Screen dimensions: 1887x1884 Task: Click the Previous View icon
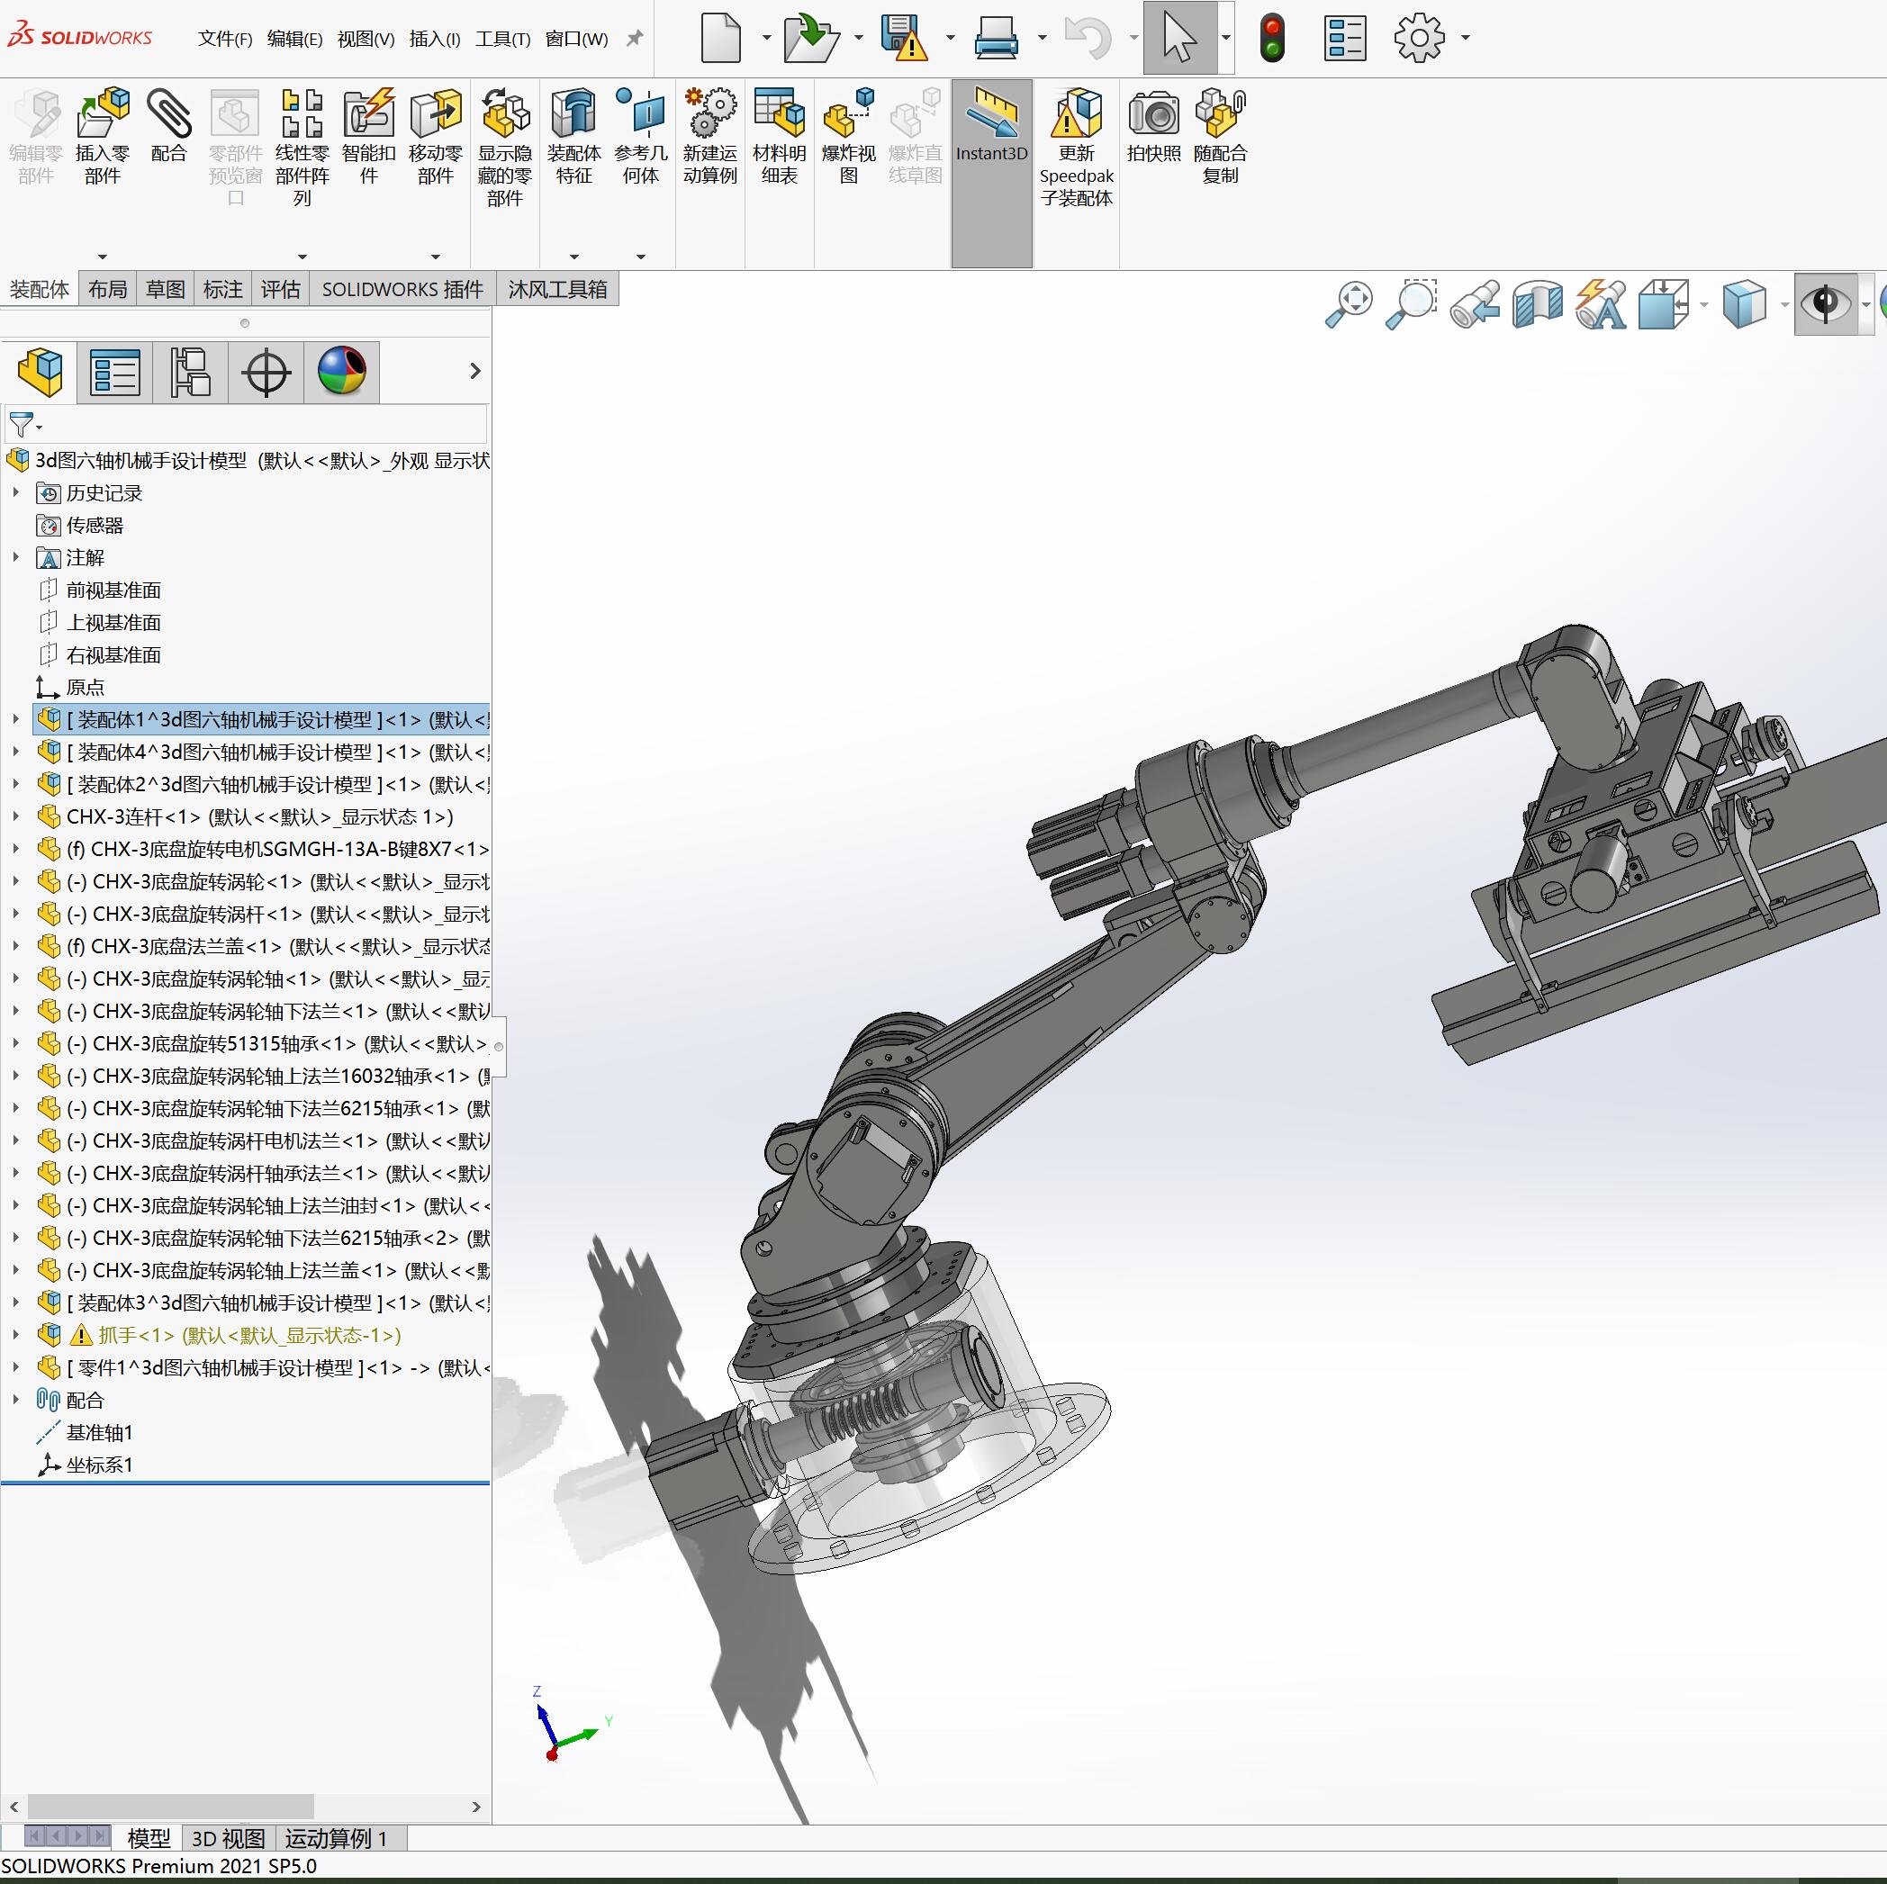pyautogui.click(x=1475, y=303)
